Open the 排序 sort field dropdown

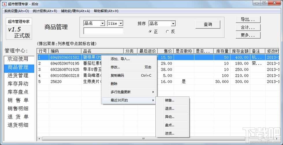(x=173, y=24)
